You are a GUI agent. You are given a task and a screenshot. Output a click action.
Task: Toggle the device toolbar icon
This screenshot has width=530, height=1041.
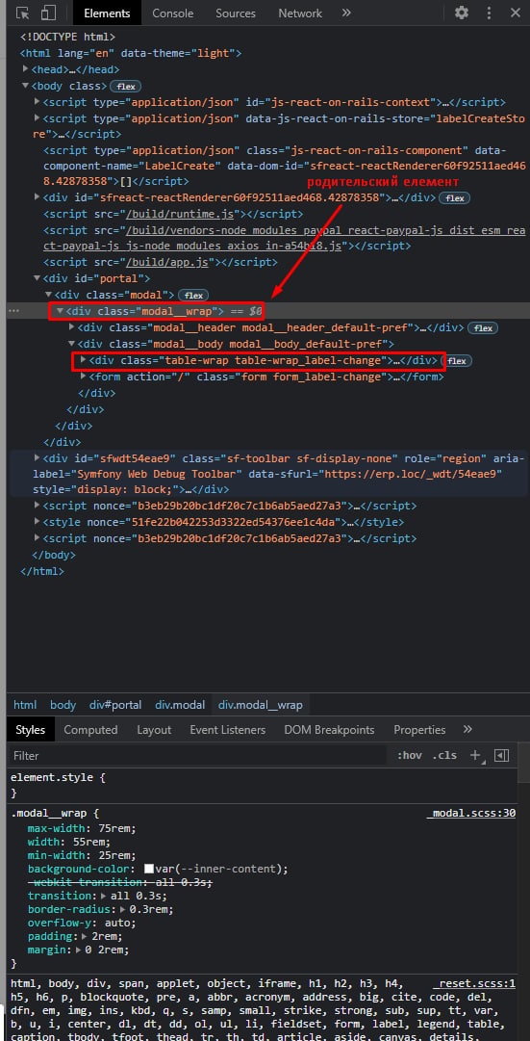(x=48, y=13)
